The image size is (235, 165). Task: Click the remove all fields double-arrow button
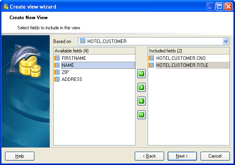[x=141, y=115]
